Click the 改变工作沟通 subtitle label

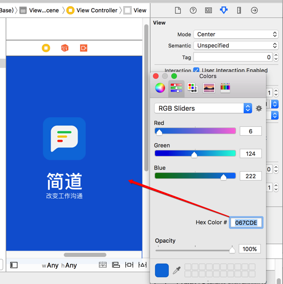coord(64,196)
